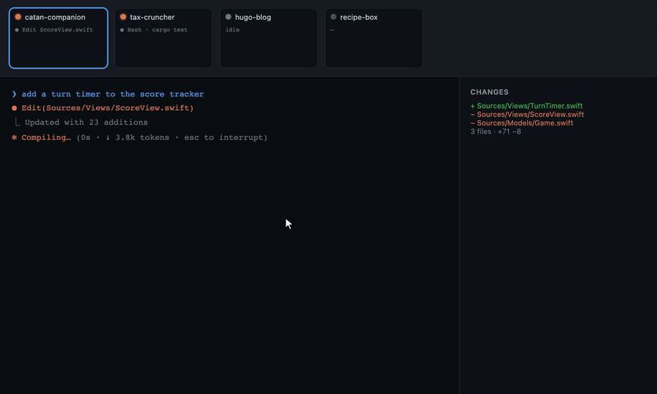Viewport: 657px width, 394px height.
Task: Select the catan-companion session card
Action: coord(58,38)
